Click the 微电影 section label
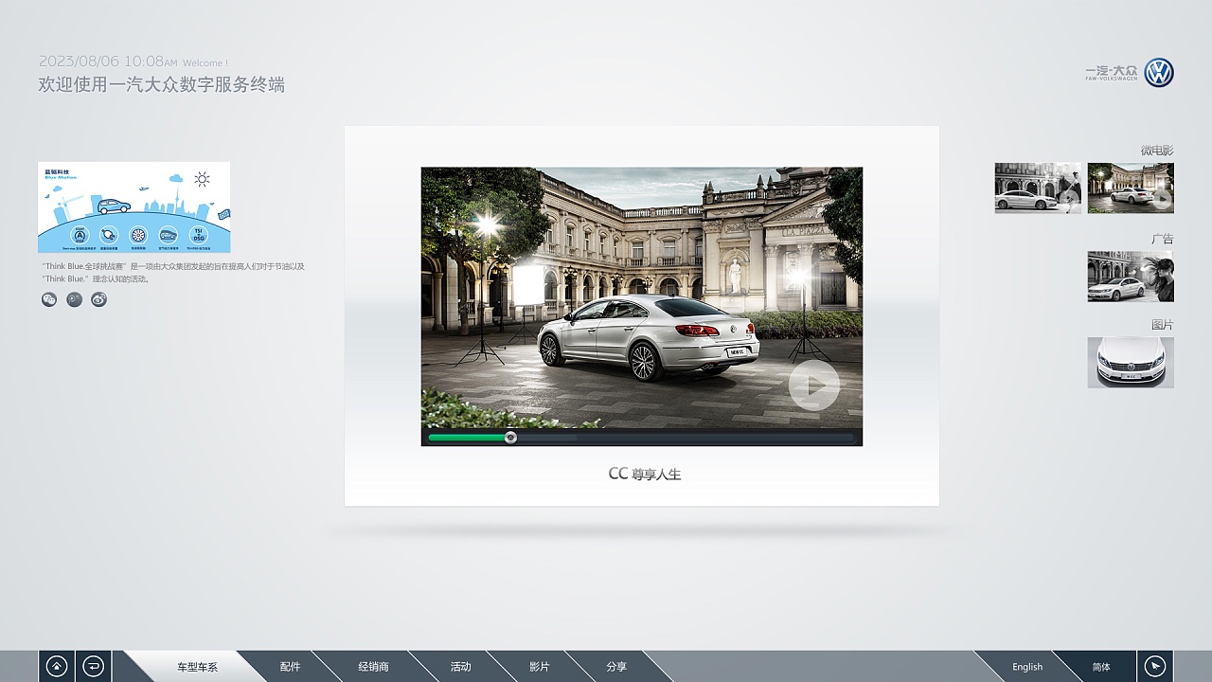The height and width of the screenshot is (682, 1212). coord(1157,150)
